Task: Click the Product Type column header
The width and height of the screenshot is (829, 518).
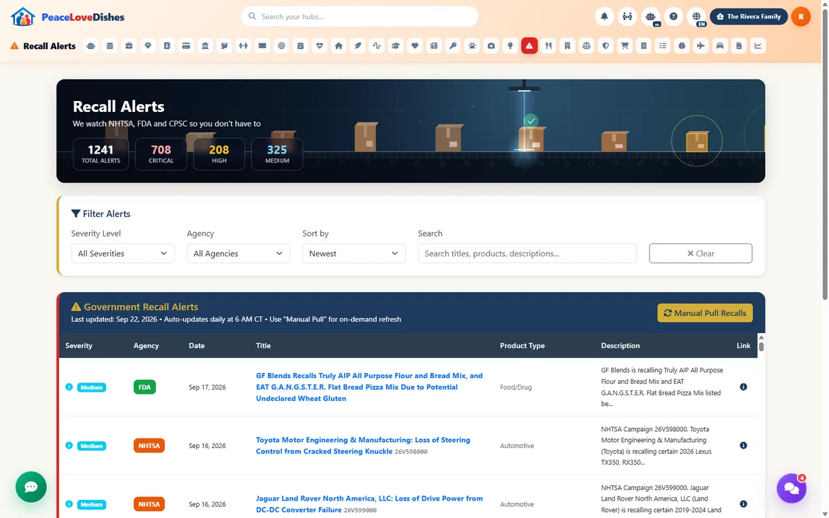Action: pyautogui.click(x=523, y=346)
